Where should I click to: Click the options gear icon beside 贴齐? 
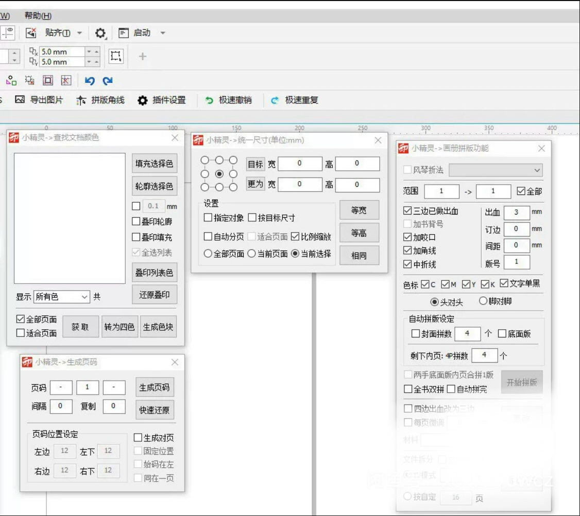[x=100, y=33]
